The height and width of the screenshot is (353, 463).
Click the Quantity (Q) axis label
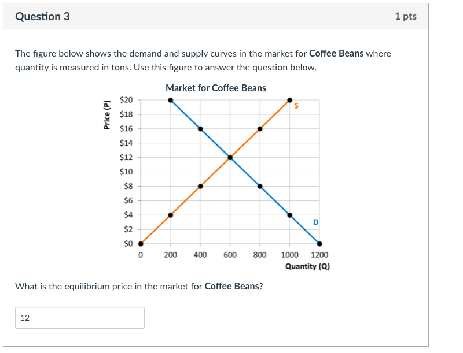click(307, 266)
